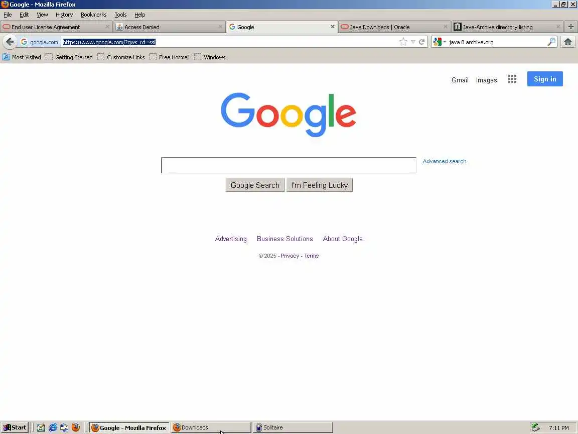Click the Google logo image

click(x=288, y=115)
